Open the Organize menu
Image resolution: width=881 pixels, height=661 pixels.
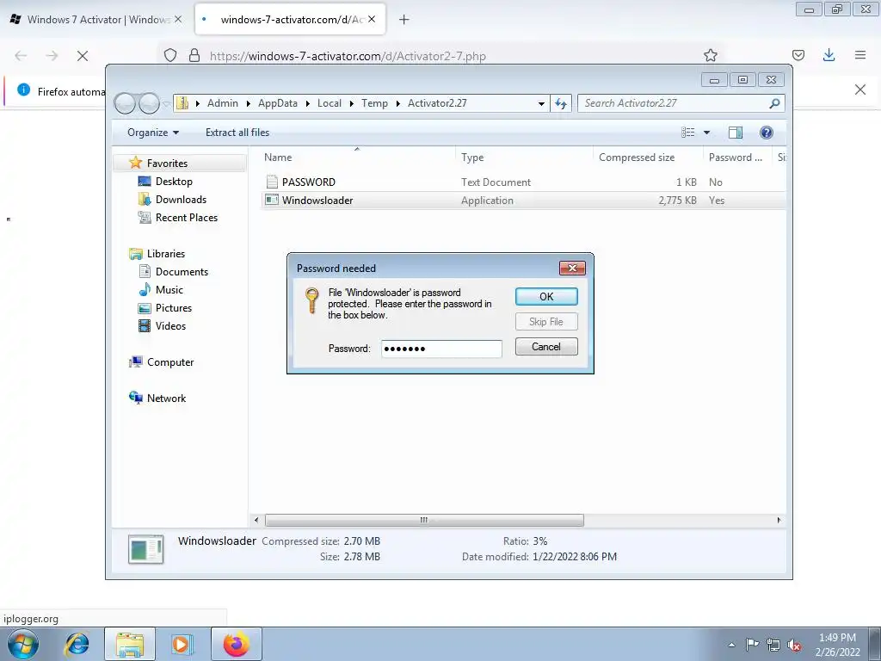[153, 133]
